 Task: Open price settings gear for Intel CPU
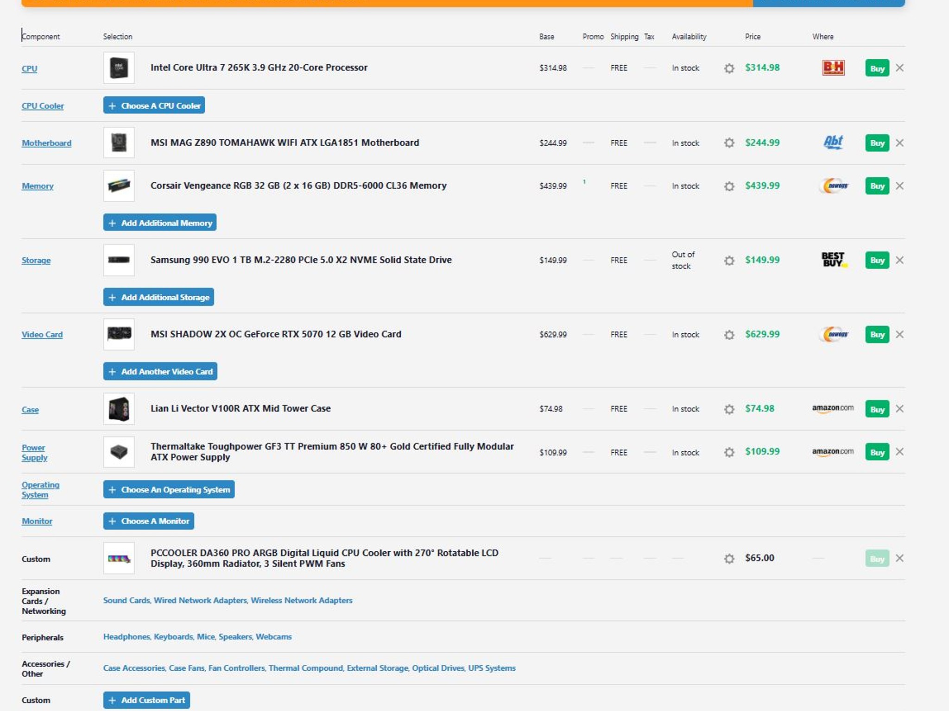(729, 69)
